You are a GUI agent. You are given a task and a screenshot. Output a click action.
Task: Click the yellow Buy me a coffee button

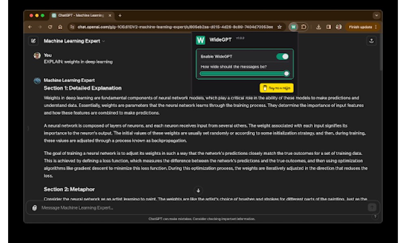276,88
